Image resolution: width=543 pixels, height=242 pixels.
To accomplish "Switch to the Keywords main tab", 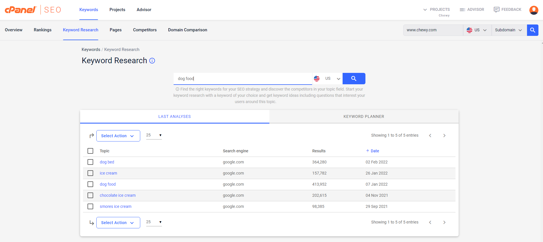I will click(x=89, y=10).
